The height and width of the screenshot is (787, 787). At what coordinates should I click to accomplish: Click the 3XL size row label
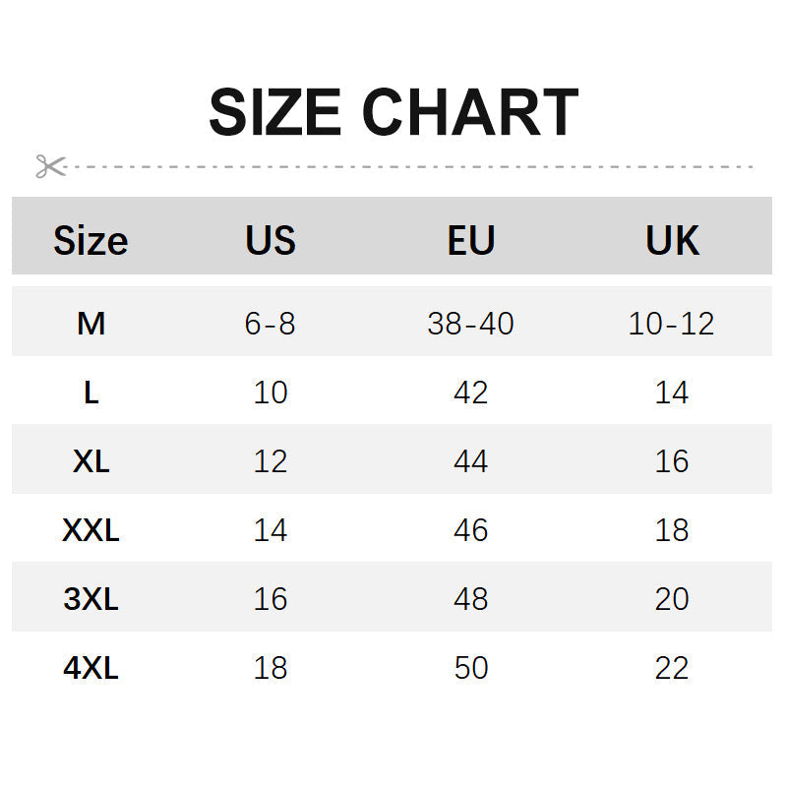91,599
